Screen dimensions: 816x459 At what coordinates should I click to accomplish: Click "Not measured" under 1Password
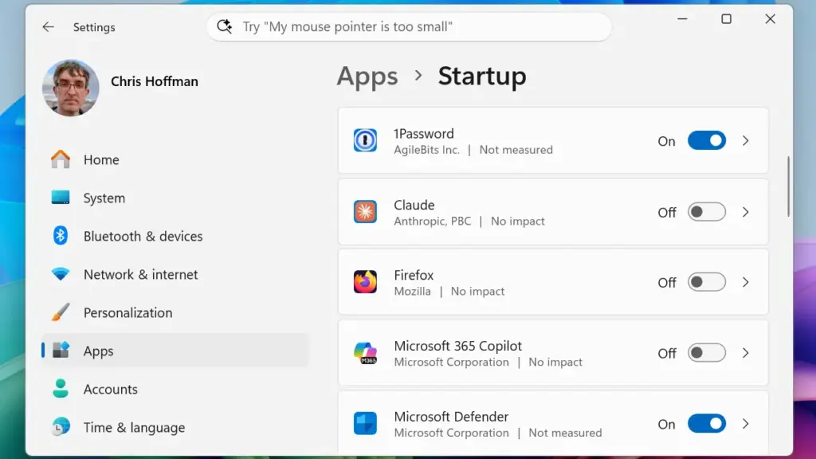(x=516, y=150)
